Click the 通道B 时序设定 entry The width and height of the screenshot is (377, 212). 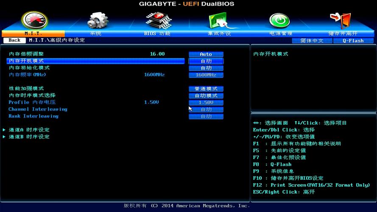pyautogui.click(x=29, y=137)
